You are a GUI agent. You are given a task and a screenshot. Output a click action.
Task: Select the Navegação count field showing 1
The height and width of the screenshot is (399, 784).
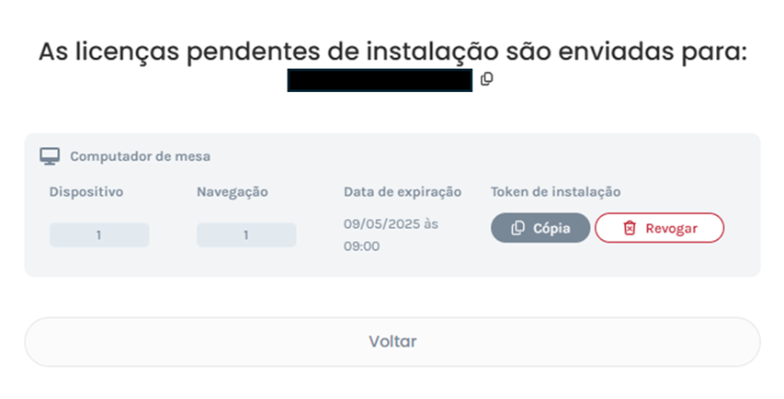tap(246, 235)
